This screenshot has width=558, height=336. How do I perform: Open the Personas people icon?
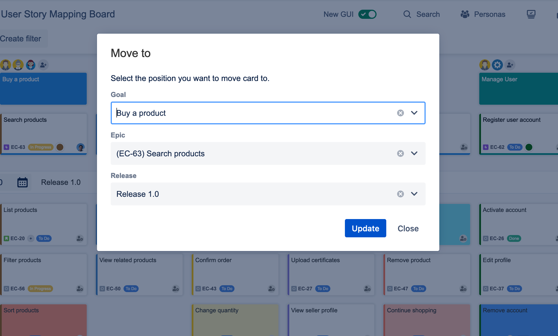465,14
